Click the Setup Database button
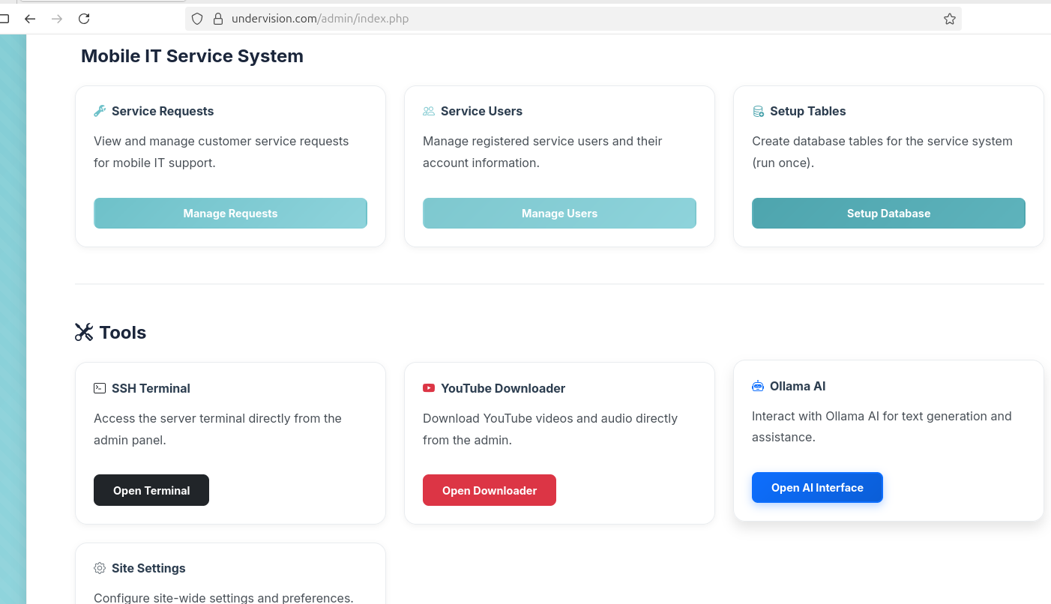This screenshot has width=1051, height=604. point(888,214)
